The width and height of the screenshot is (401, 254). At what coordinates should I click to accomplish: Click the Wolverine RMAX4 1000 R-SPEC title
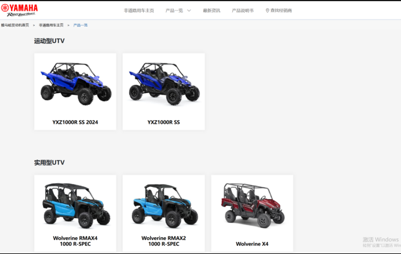(x=75, y=241)
